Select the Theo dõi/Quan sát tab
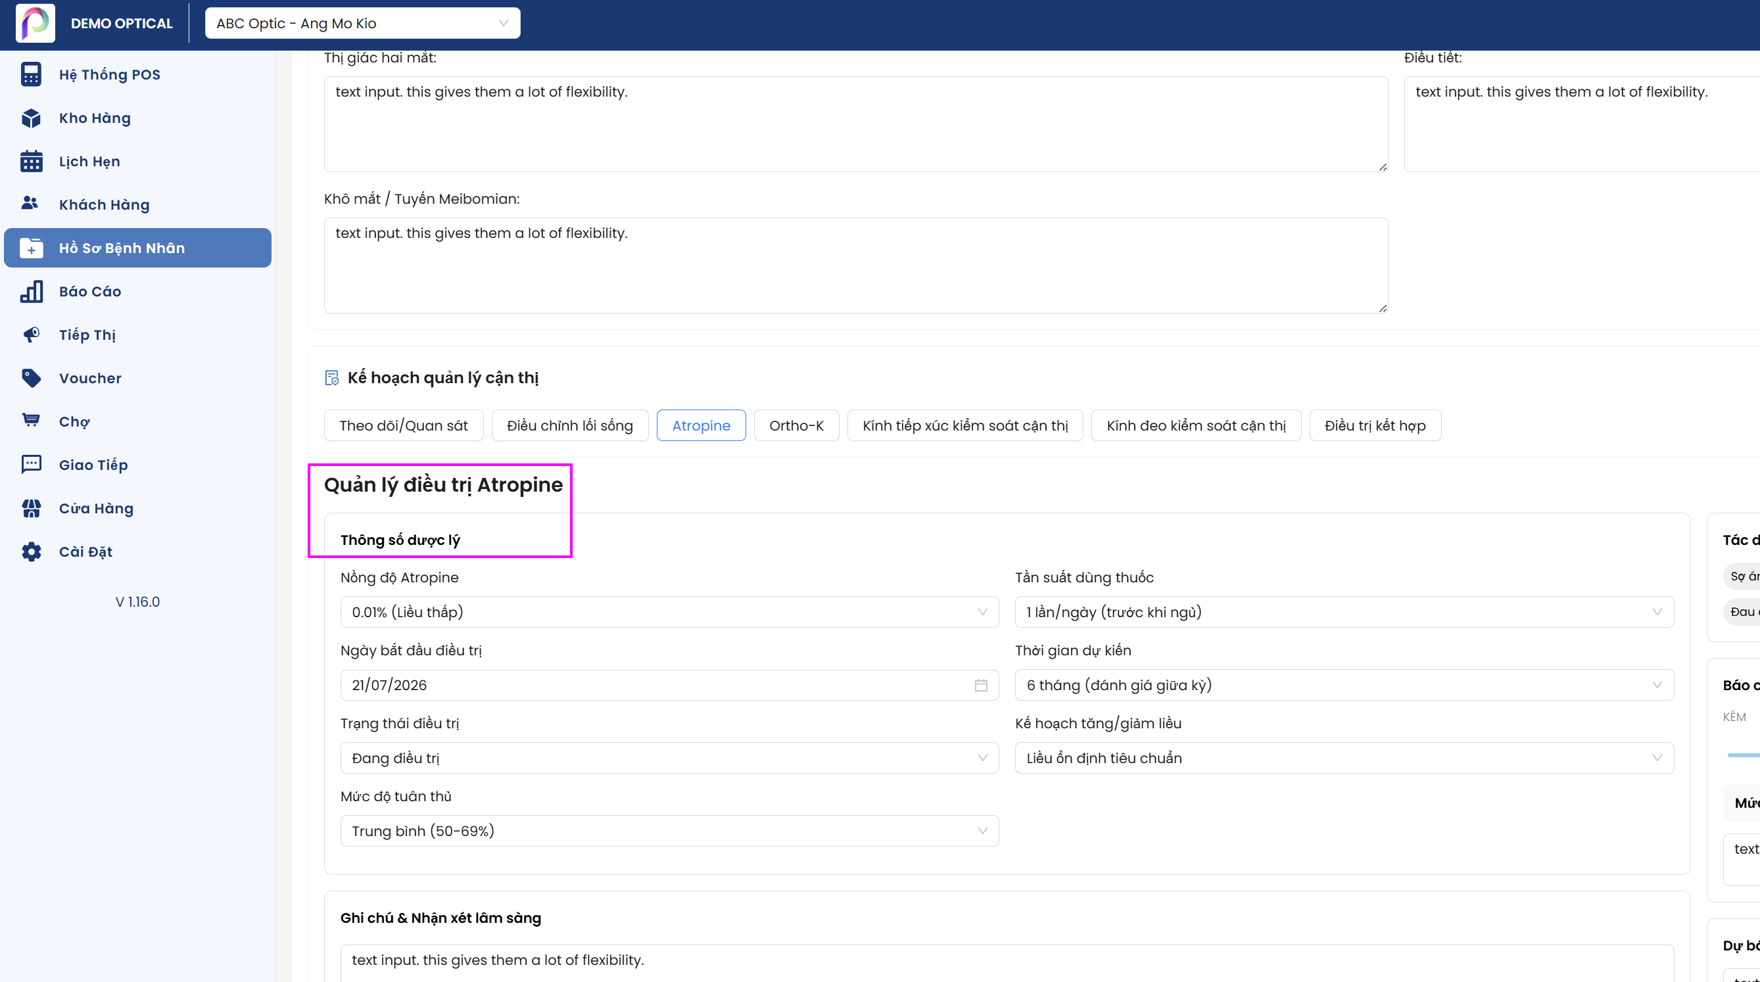 click(403, 425)
